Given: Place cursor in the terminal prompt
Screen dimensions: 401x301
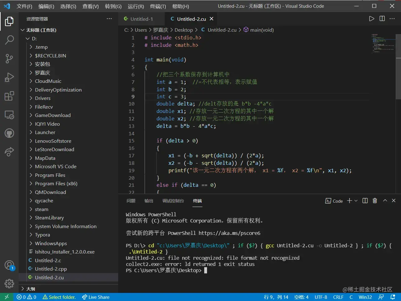Looking at the screenshot, I should (x=205, y=271).
